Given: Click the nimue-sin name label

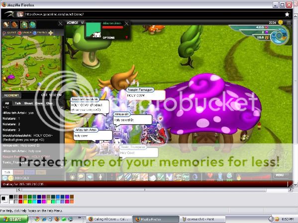Looking at the screenshot, I should click(x=121, y=114).
